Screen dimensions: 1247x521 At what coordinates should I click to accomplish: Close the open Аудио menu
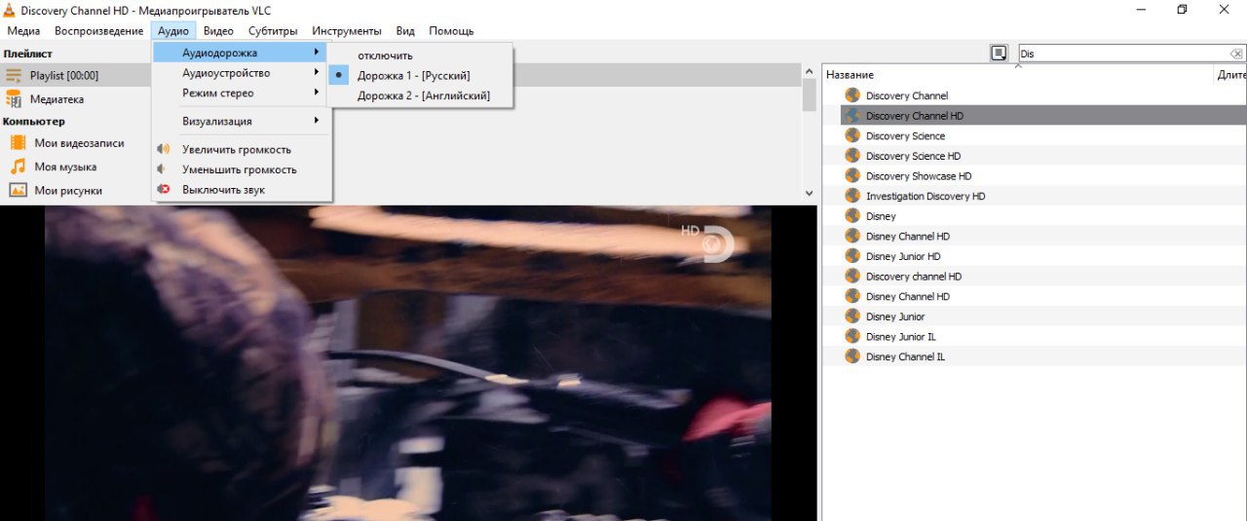(x=173, y=31)
